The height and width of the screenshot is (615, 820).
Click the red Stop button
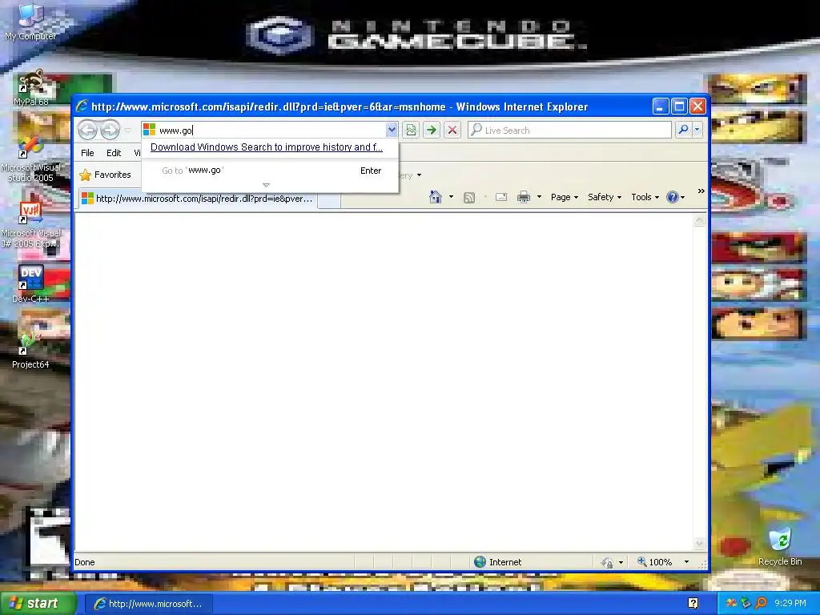click(x=452, y=131)
